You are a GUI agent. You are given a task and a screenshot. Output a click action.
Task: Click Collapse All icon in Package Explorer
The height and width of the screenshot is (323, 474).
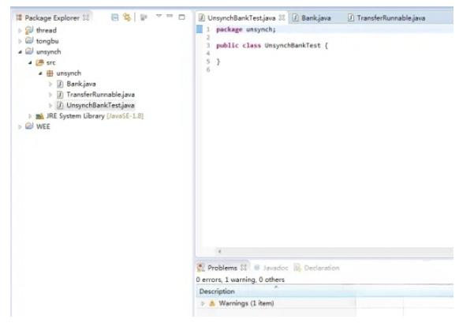pyautogui.click(x=116, y=15)
